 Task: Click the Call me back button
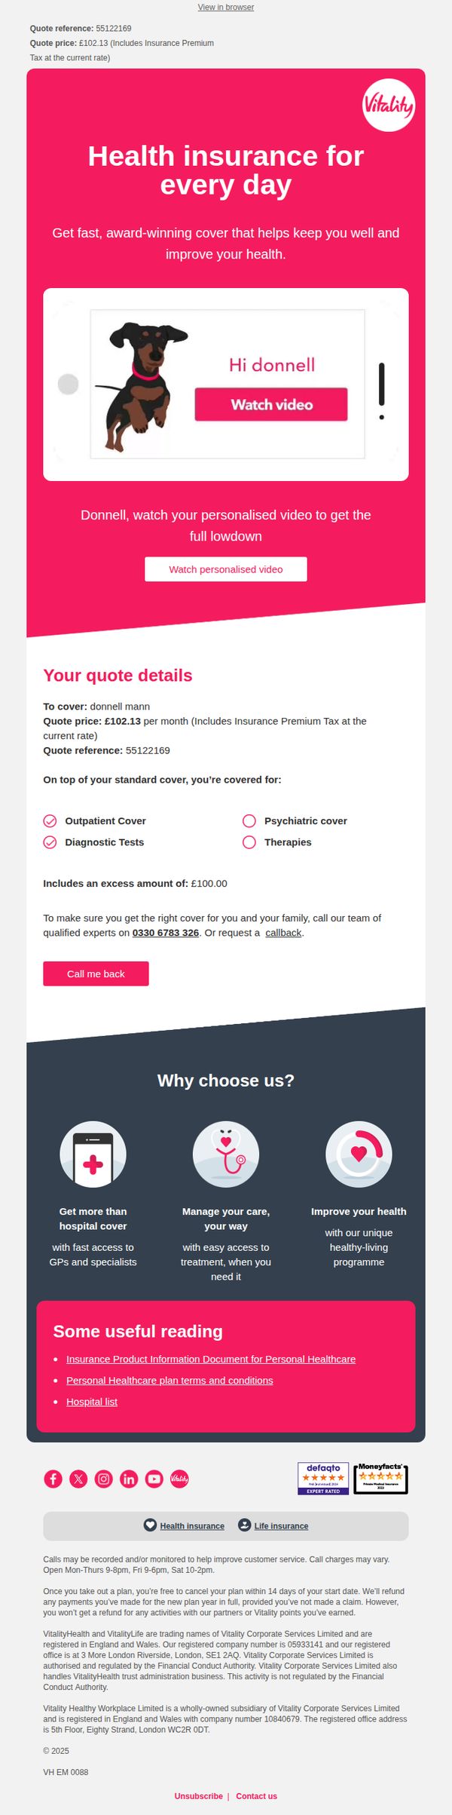pos(96,973)
